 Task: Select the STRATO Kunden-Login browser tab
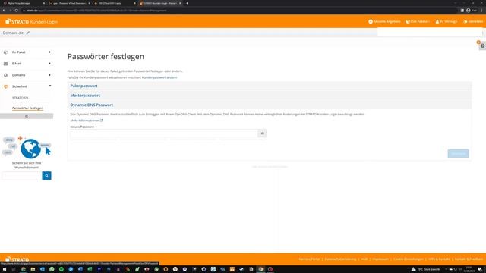coord(160,3)
